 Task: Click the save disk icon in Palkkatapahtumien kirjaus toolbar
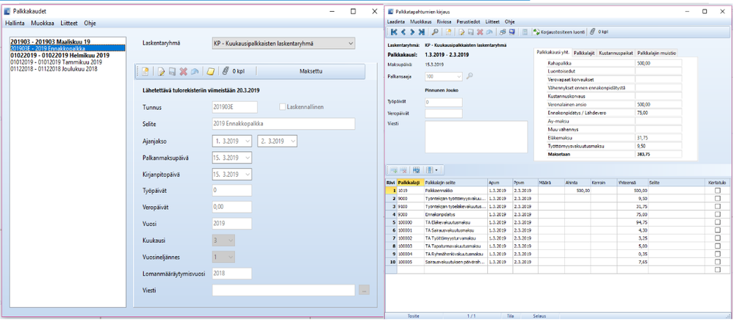471,32
